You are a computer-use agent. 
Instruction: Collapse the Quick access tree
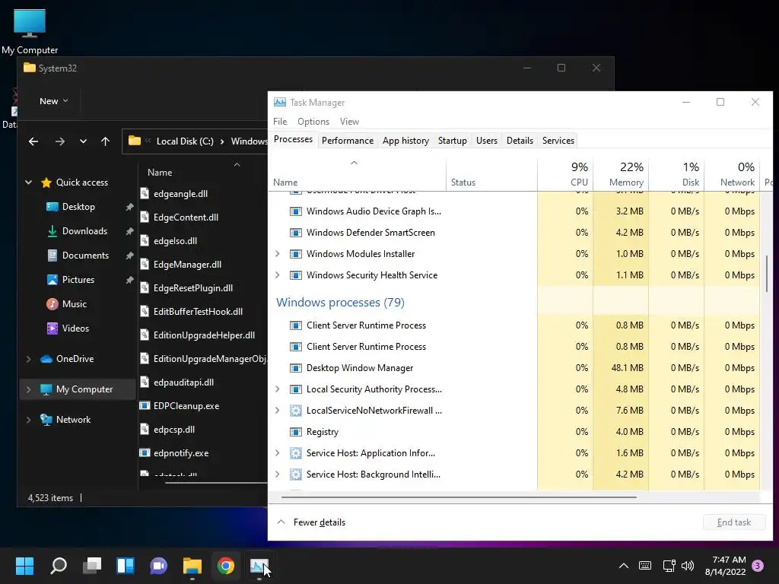[28, 182]
